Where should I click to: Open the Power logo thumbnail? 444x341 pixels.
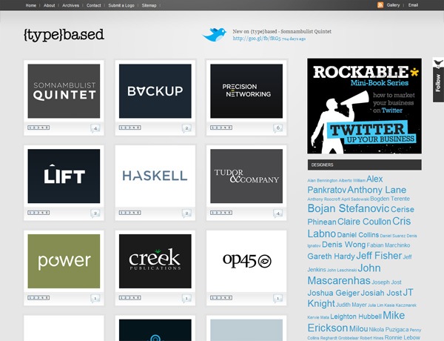64,261
